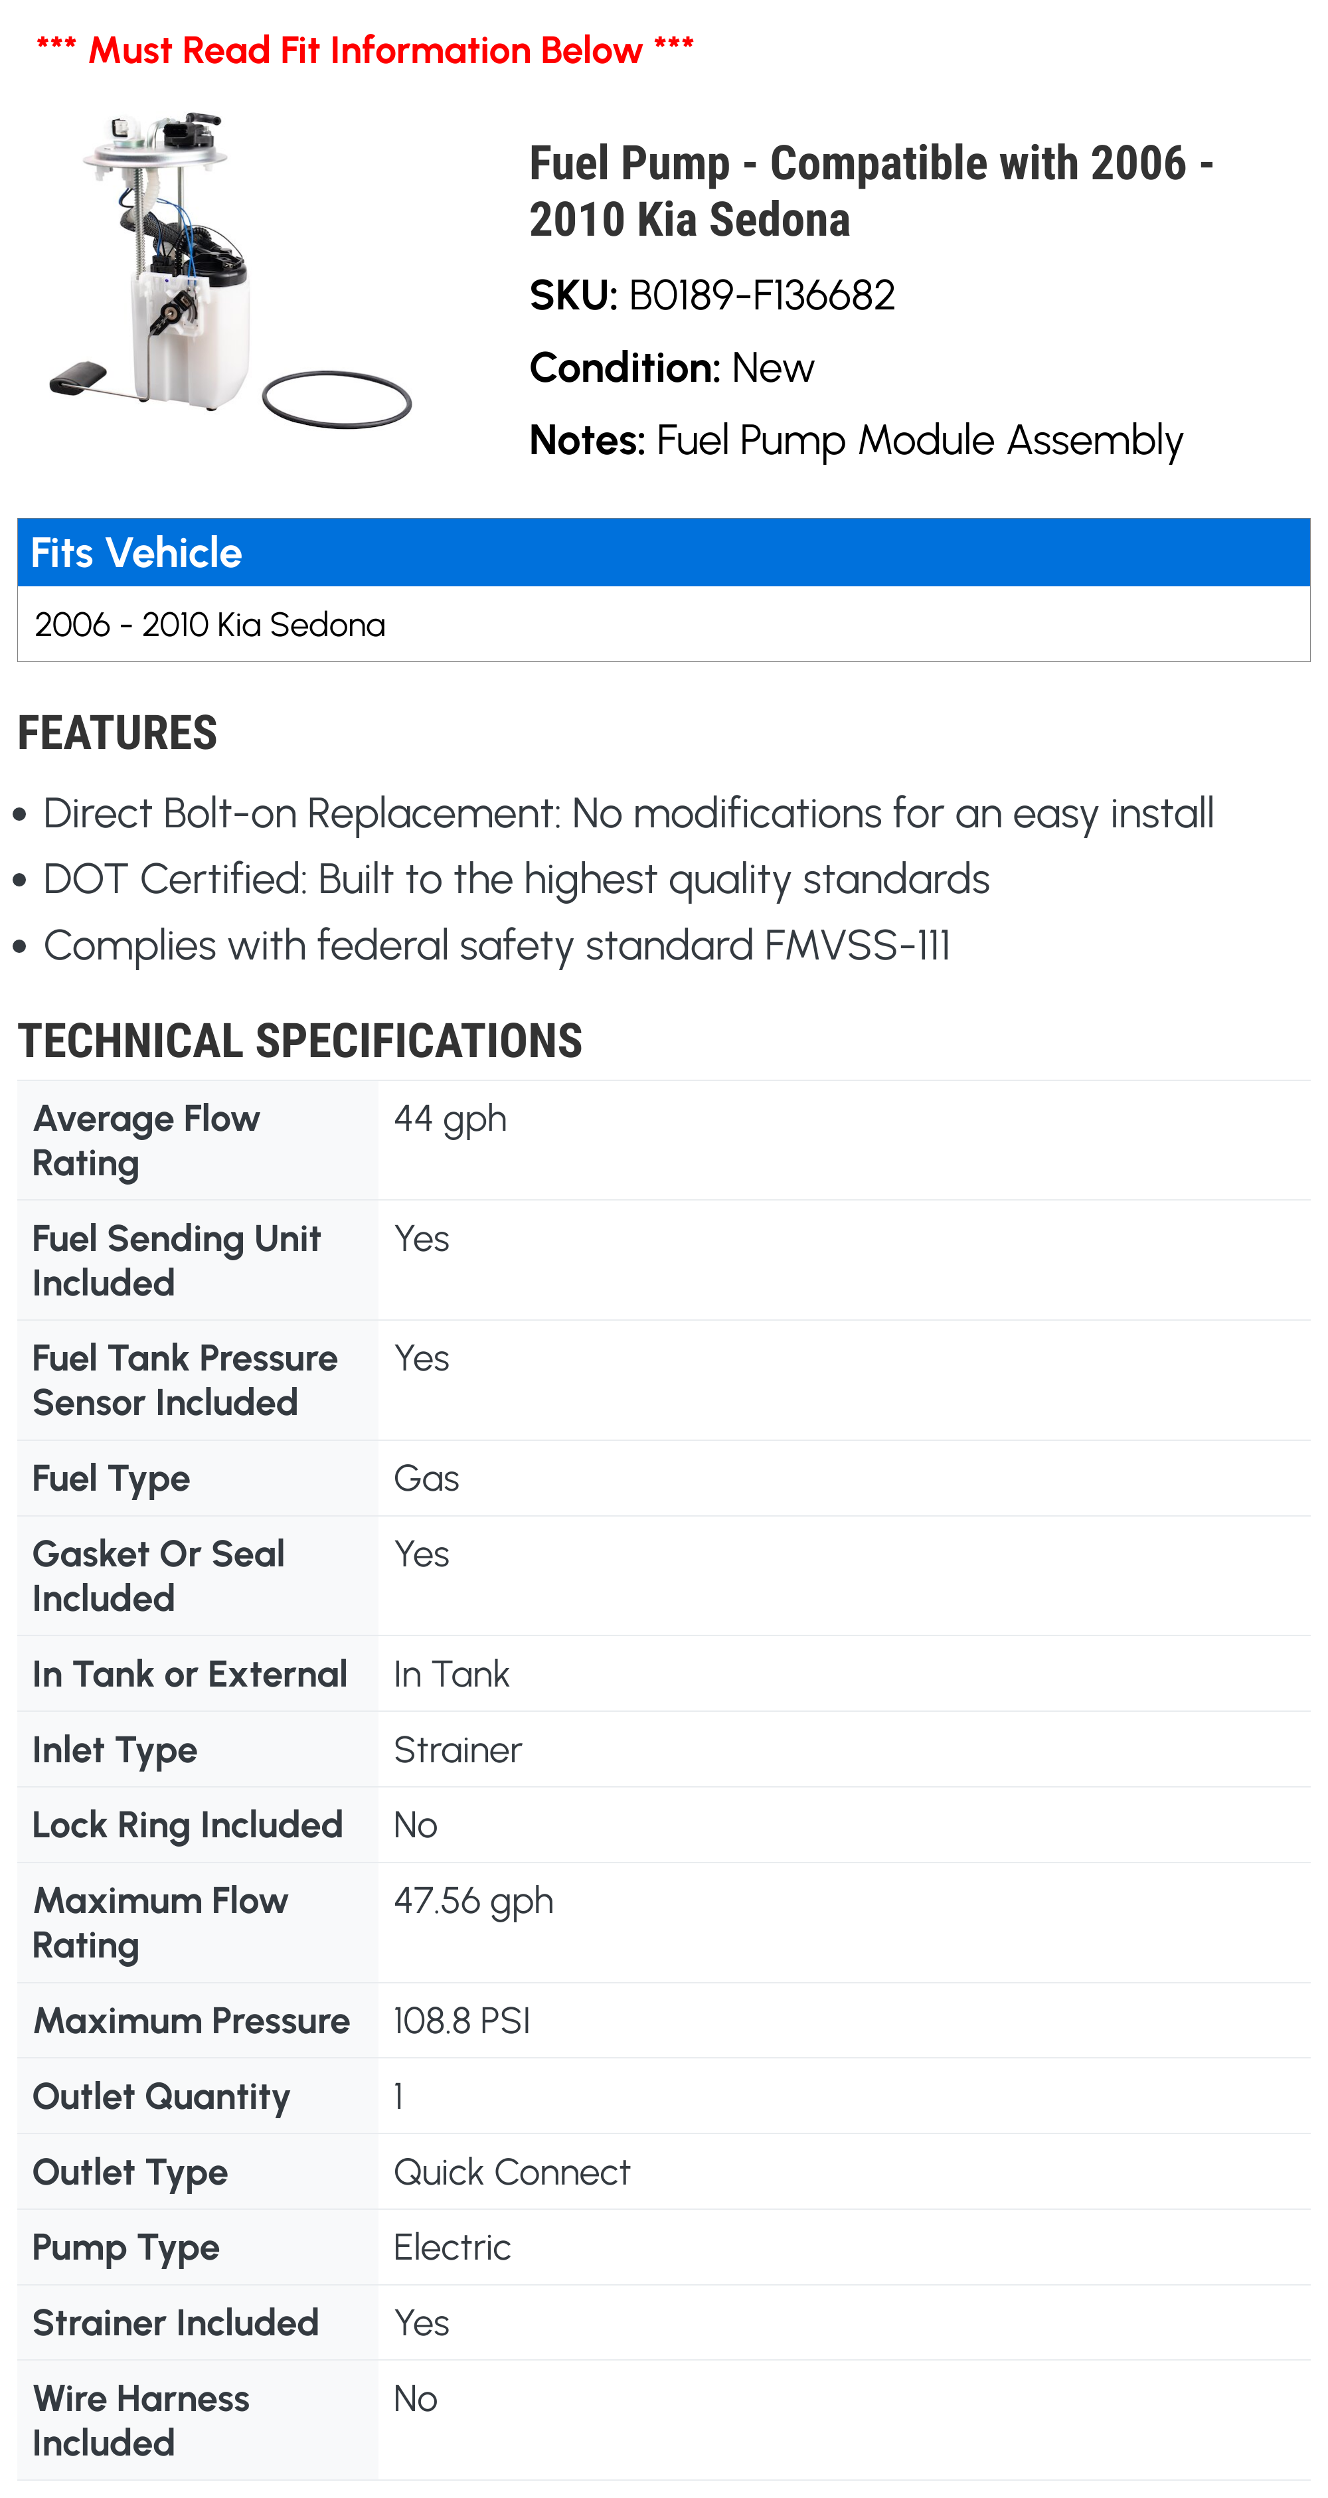Click the "Wire Harness Included" spec label
This screenshot has height=2498, width=1328.
141,2420
